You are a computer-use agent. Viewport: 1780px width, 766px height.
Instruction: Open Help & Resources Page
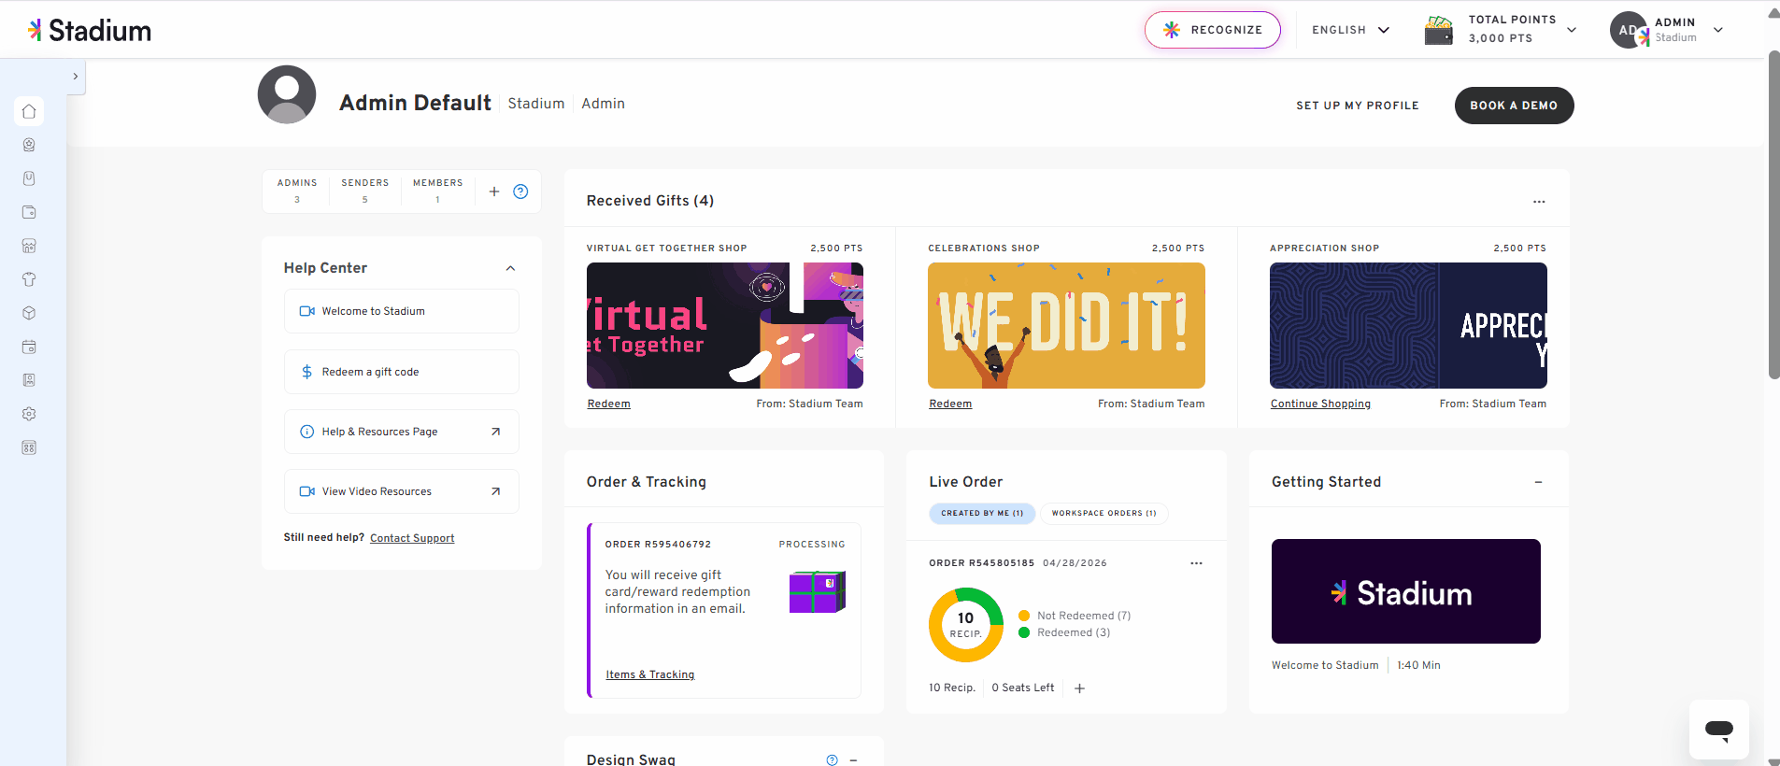pos(402,432)
